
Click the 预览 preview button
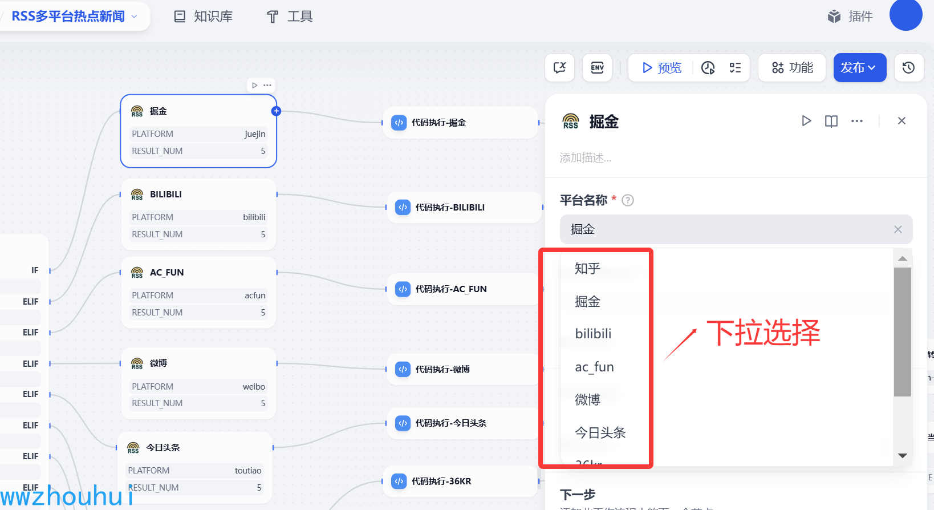(661, 68)
